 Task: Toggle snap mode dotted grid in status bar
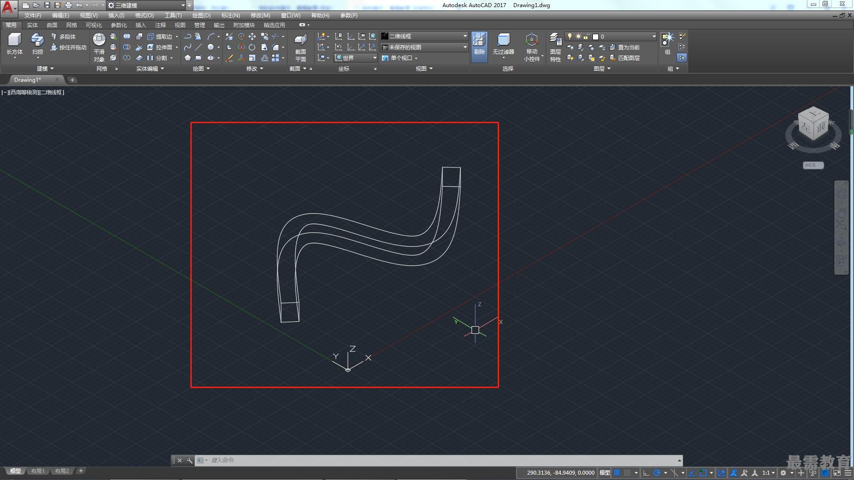coord(627,473)
